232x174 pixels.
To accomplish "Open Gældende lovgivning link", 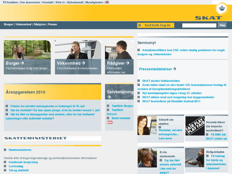I will pyautogui.click(x=23, y=162).
